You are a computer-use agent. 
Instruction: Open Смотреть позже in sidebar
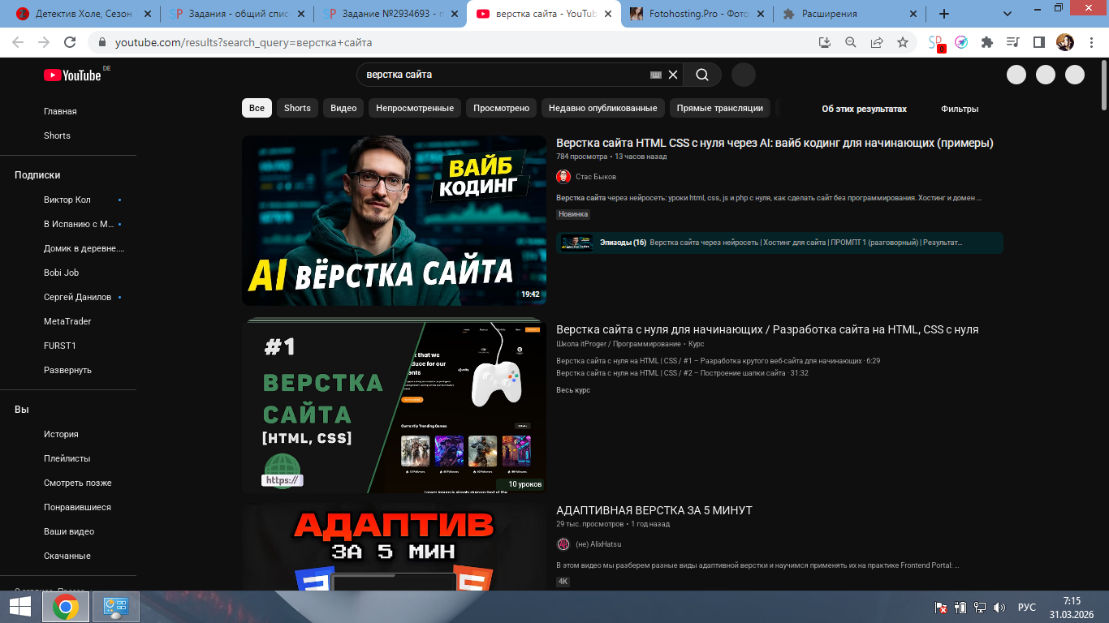click(78, 483)
